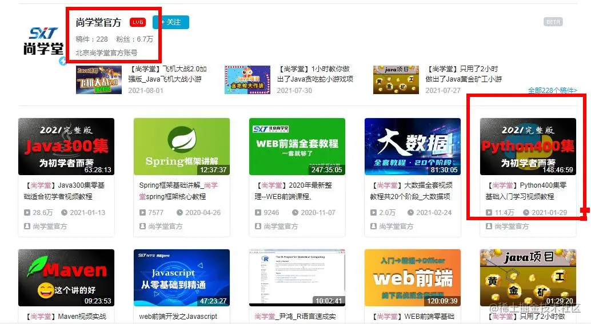
Task: Click the 尚学堂 SXT channel avatar logo
Action: (x=43, y=40)
